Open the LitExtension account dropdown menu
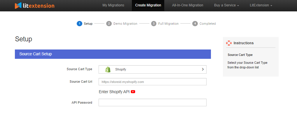 click(261, 5)
